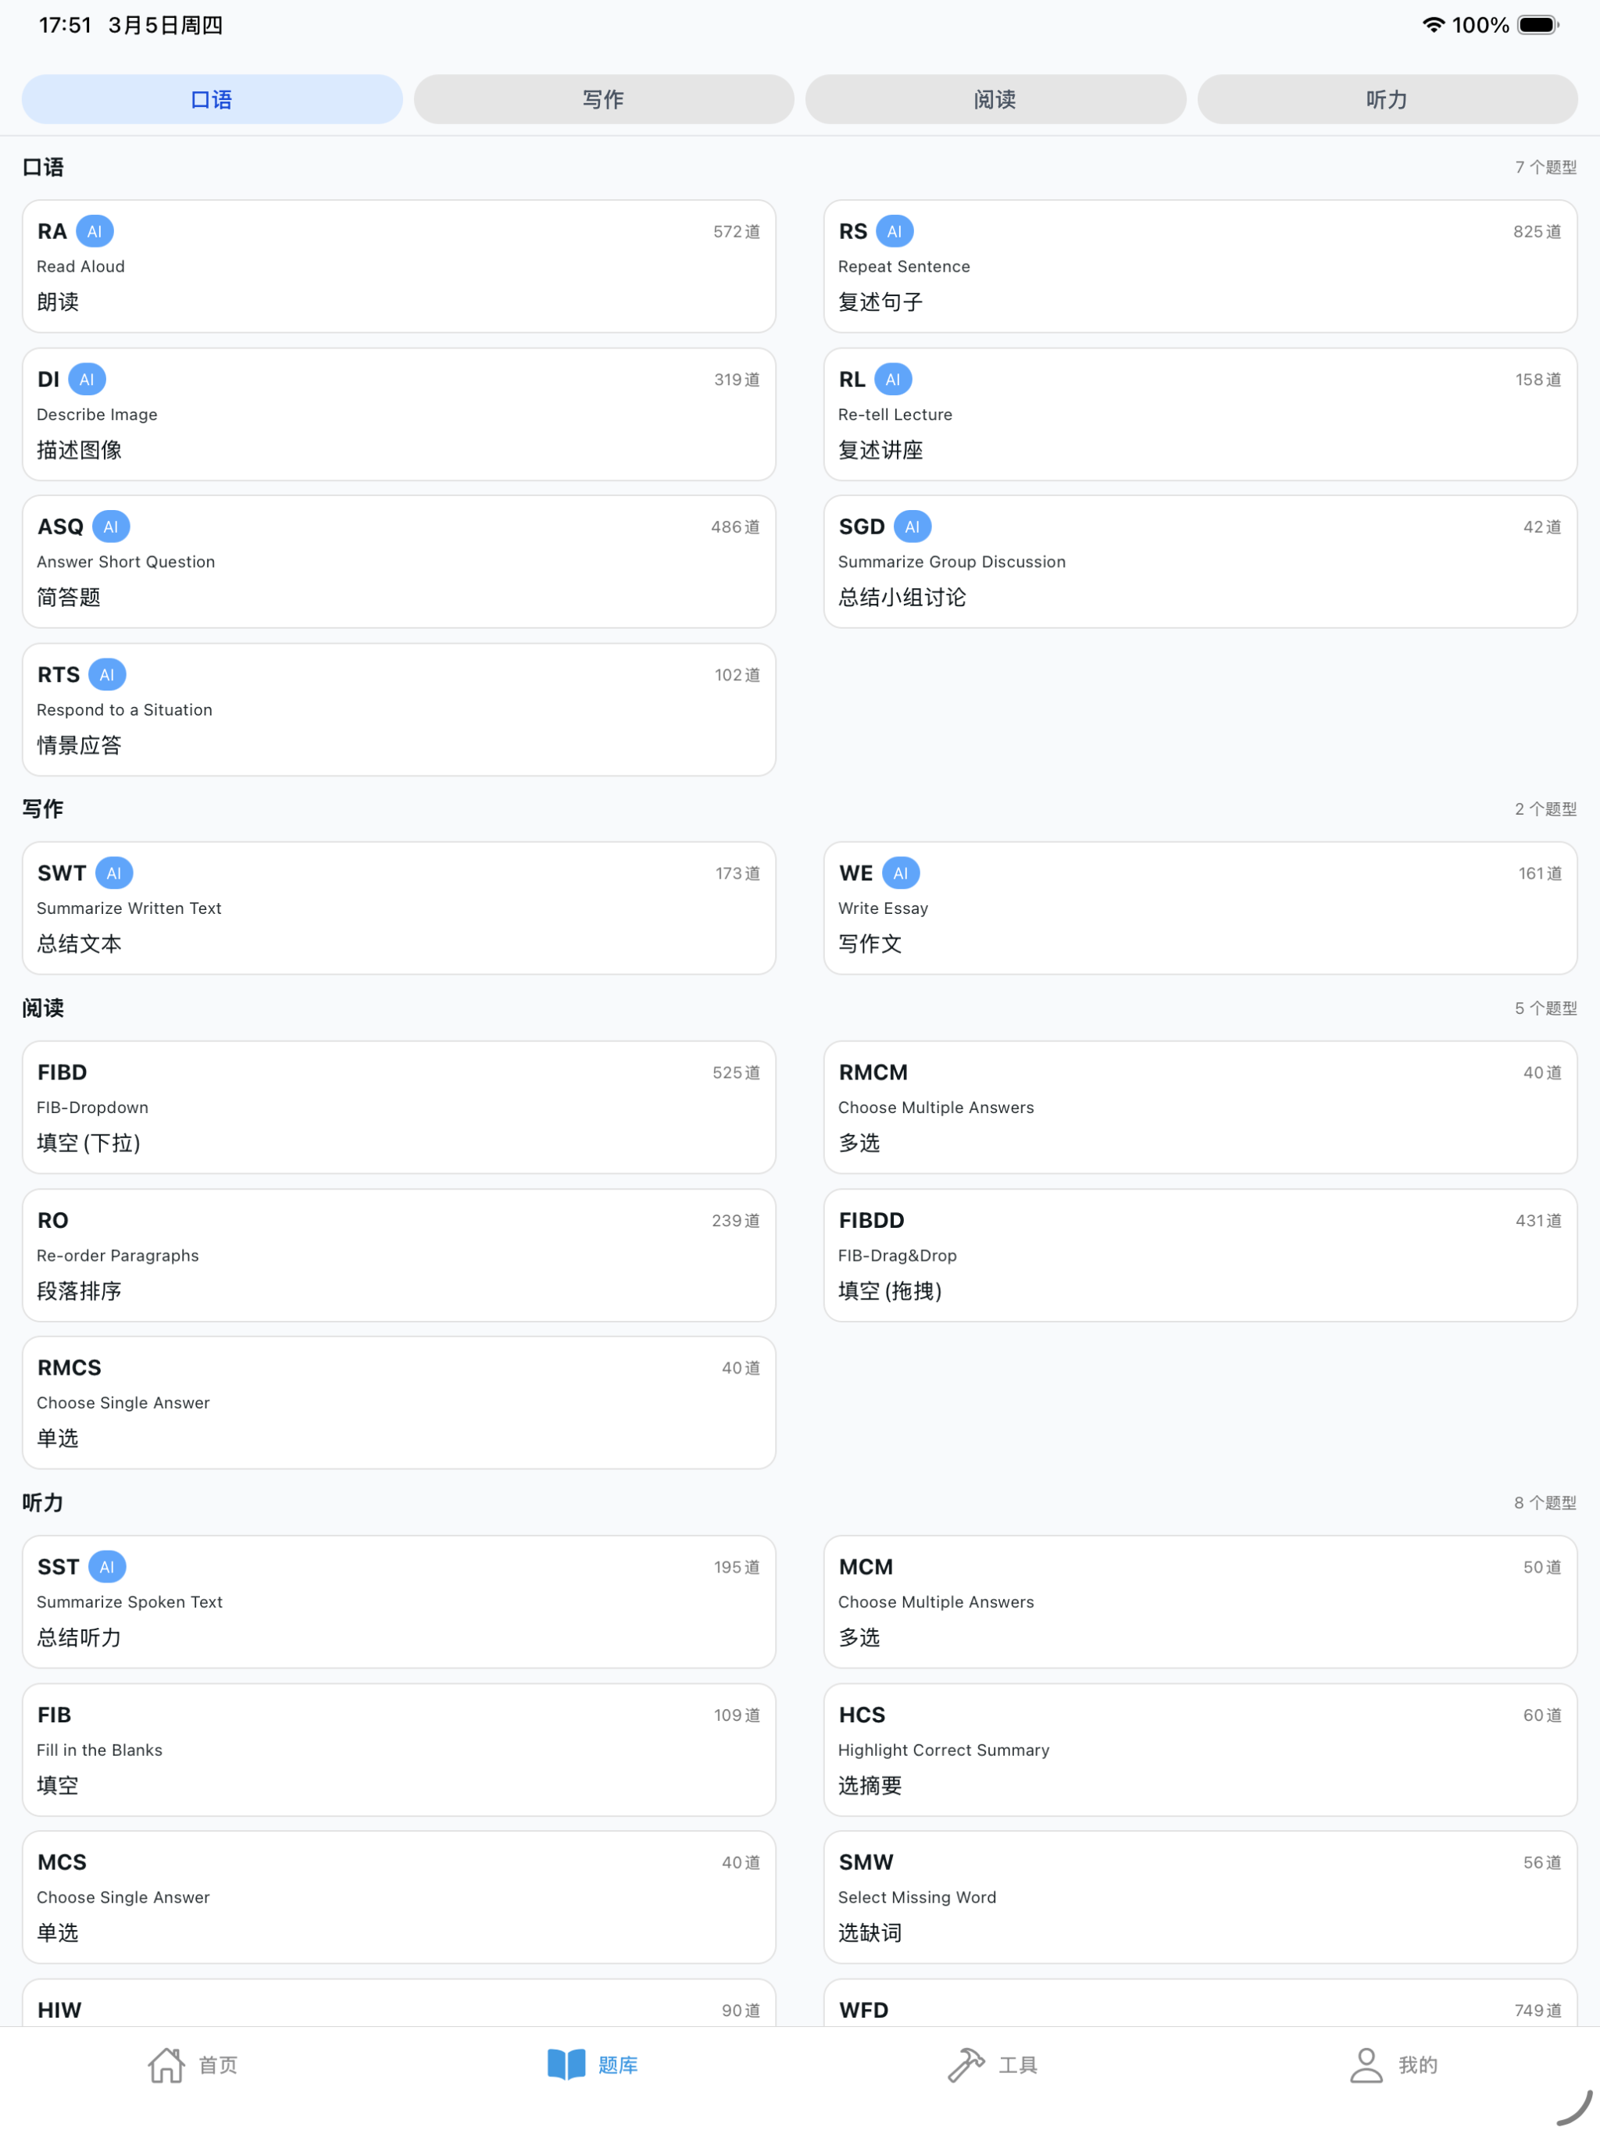Image resolution: width=1600 pixels, height=2134 pixels.
Task: Open the MCM listening multiple answers card
Action: (1201, 1601)
